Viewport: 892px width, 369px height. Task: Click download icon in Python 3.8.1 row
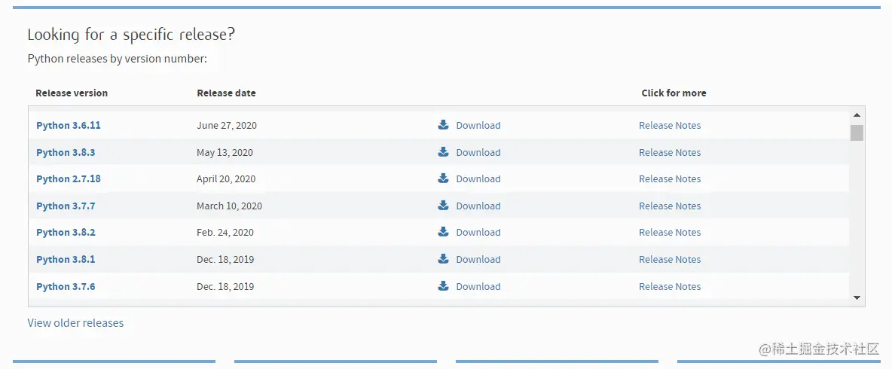pos(443,259)
